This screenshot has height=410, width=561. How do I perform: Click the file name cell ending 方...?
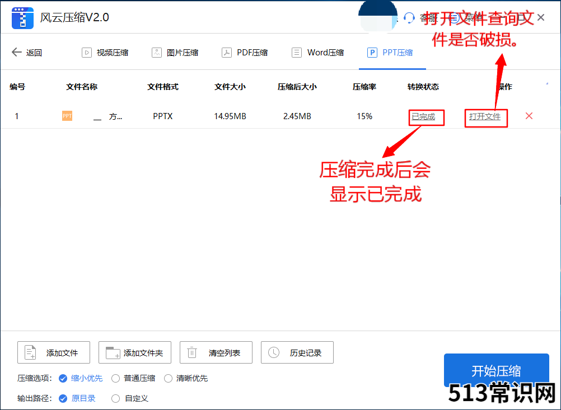[x=107, y=116]
